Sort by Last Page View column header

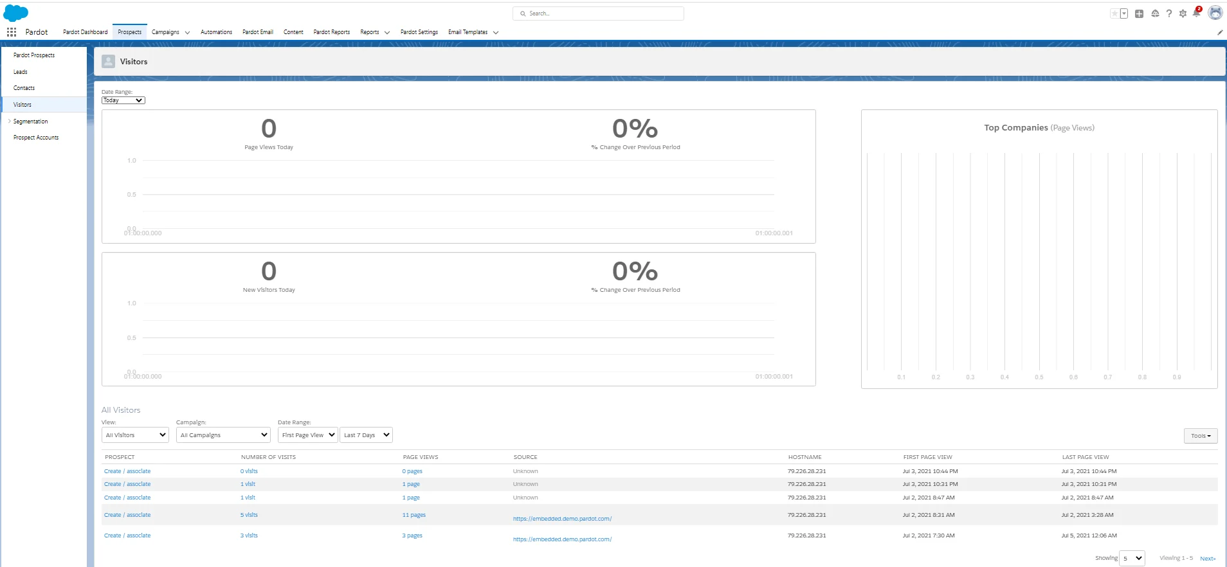click(1086, 457)
